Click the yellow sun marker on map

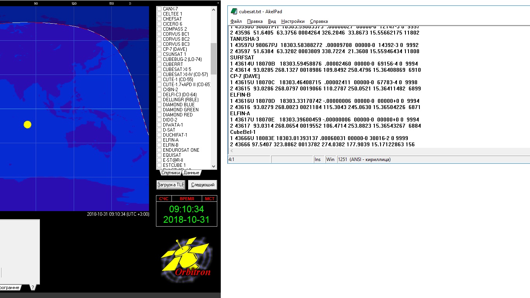point(27,125)
